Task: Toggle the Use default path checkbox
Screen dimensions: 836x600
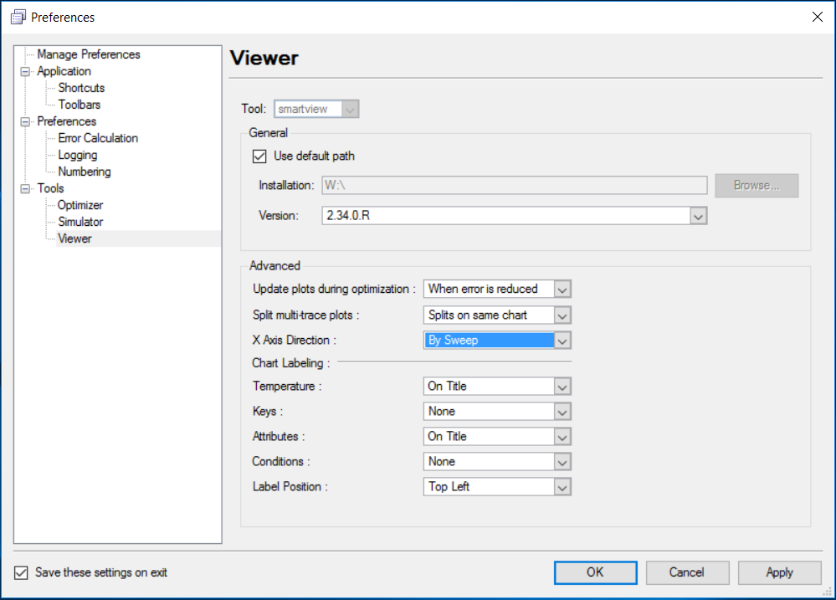Action: click(259, 156)
